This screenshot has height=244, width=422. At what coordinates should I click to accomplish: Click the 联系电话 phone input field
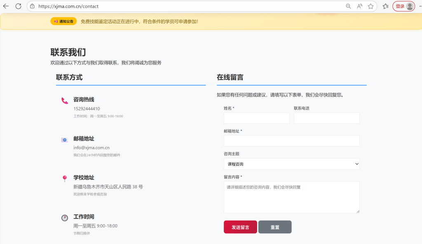(x=326, y=119)
